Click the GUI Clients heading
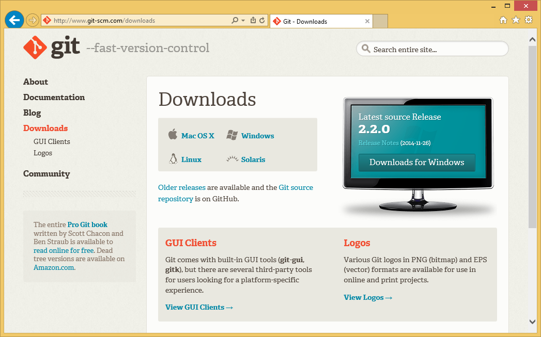The height and width of the screenshot is (337, 541). click(191, 243)
